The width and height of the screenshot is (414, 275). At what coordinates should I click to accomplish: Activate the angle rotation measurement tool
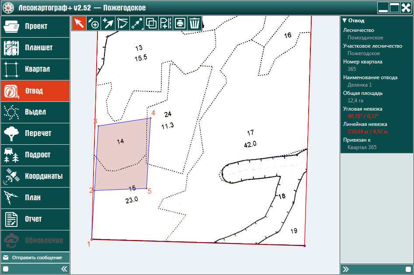(122, 23)
